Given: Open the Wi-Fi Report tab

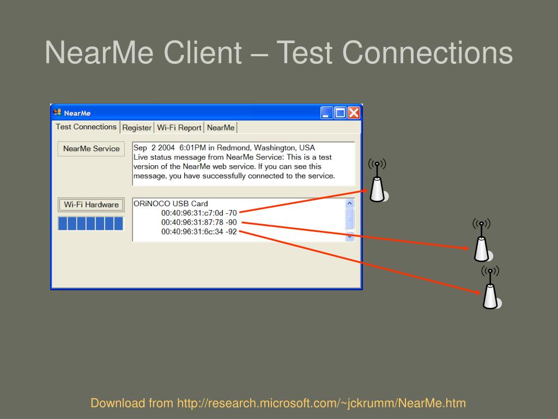Looking at the screenshot, I should tap(179, 128).
